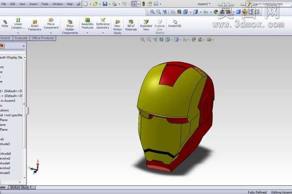
Task: Open the File Properties icon
Action: pos(150,4)
